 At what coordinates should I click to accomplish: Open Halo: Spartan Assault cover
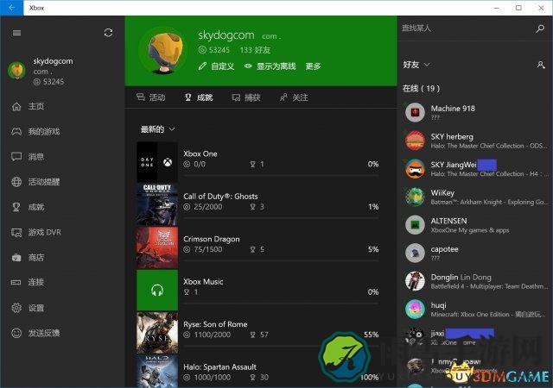click(157, 372)
